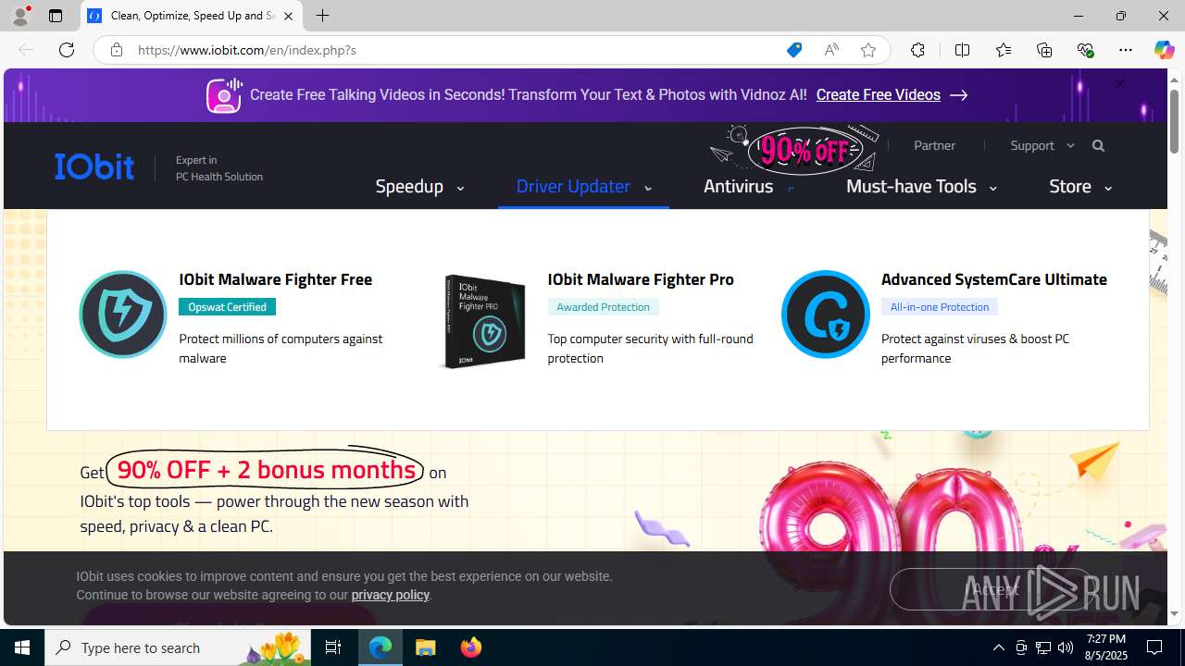The width and height of the screenshot is (1185, 666).
Task: Click the Opswat Certified badge
Action: [x=227, y=306]
